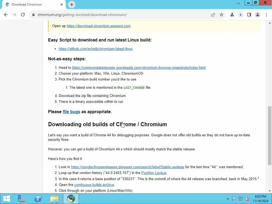The height and width of the screenshot is (204, 272).
Task: Open the continuous builds archive link
Action: pyautogui.click(x=94, y=185)
